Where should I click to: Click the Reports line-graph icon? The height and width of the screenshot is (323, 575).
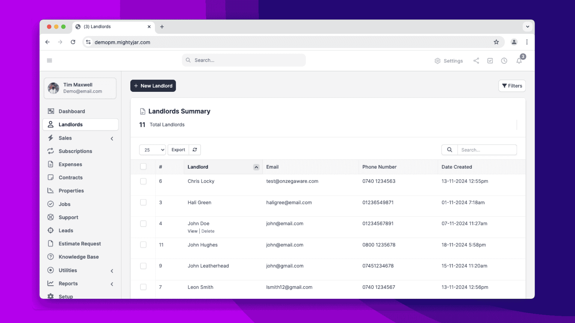[51, 283]
